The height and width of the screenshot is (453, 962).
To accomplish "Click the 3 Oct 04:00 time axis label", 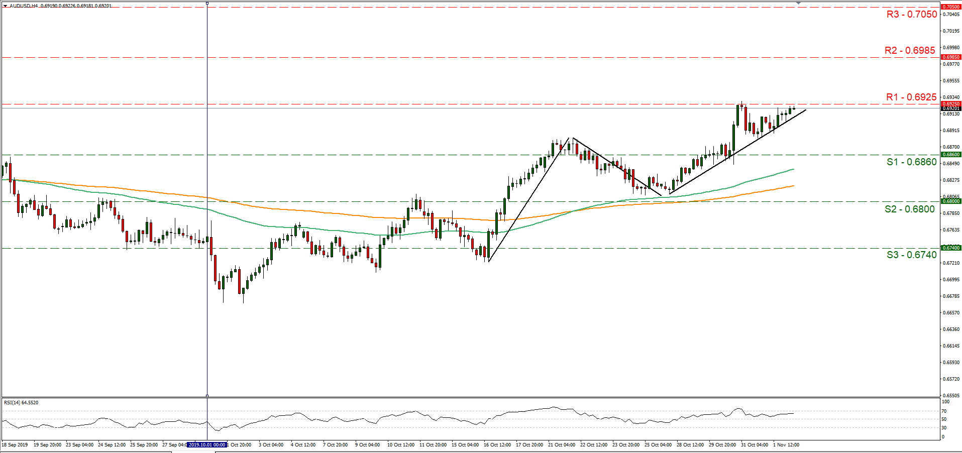I will pyautogui.click(x=271, y=445).
